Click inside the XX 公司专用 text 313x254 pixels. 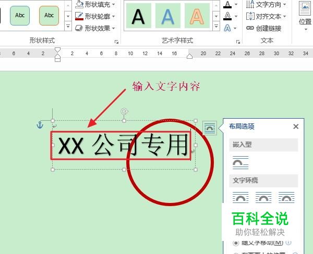[x=123, y=145]
